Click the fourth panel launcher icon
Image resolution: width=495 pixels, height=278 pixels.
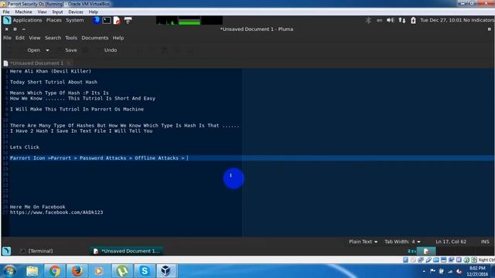[128, 21]
